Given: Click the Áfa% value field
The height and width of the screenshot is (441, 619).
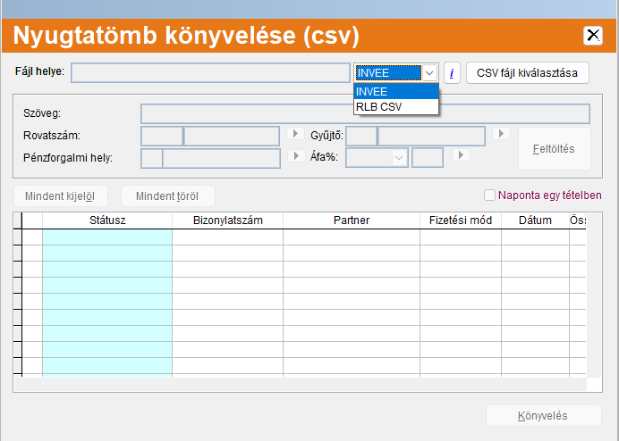Looking at the screenshot, I should pos(428,157).
